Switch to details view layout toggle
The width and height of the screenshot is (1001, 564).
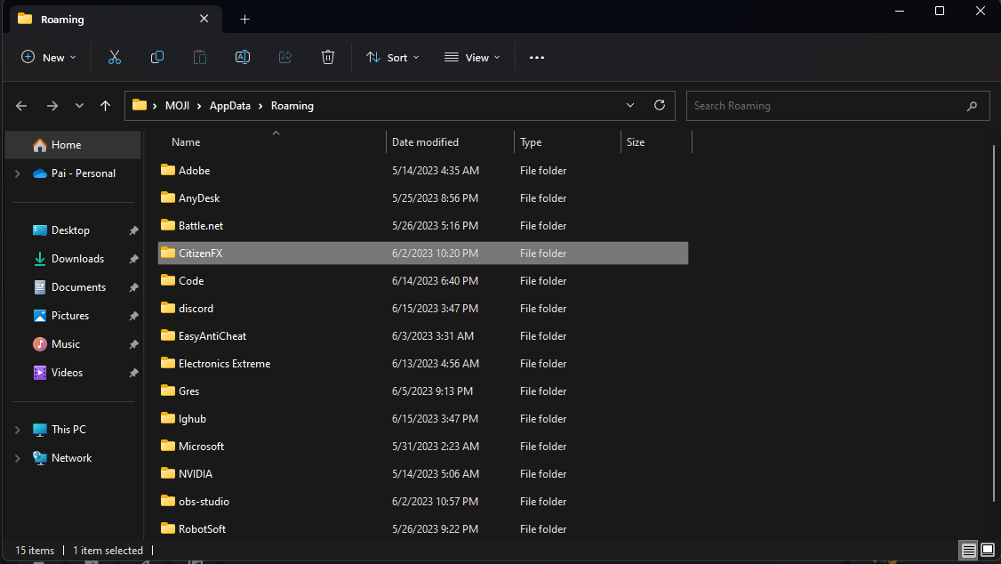pos(969,550)
